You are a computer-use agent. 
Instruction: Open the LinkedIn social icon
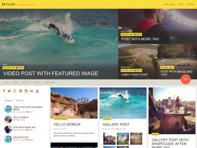32,91
